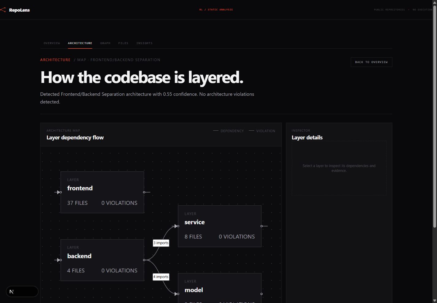Click the frontend node's right output handle
Screen dimensions: 437x303
pyautogui.click(x=144, y=192)
